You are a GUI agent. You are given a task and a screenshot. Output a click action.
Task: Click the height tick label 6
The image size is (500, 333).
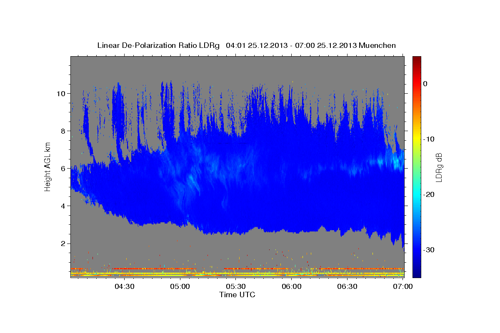point(63,168)
